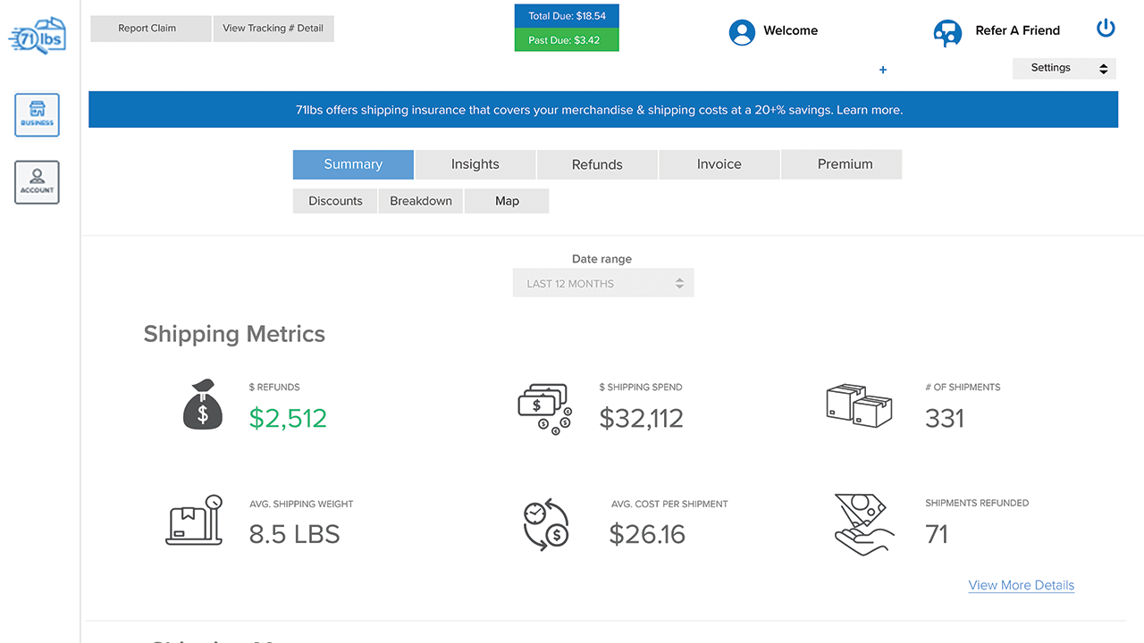Click the small blue plus icon
Image resolution: width=1144 pixels, height=643 pixels.
click(883, 70)
